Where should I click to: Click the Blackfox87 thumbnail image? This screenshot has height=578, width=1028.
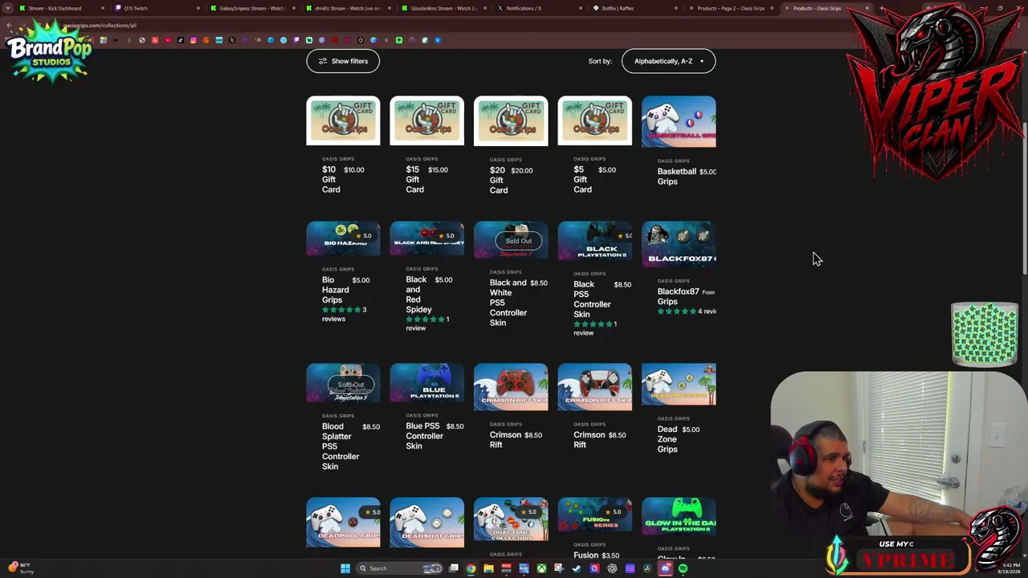click(x=679, y=245)
